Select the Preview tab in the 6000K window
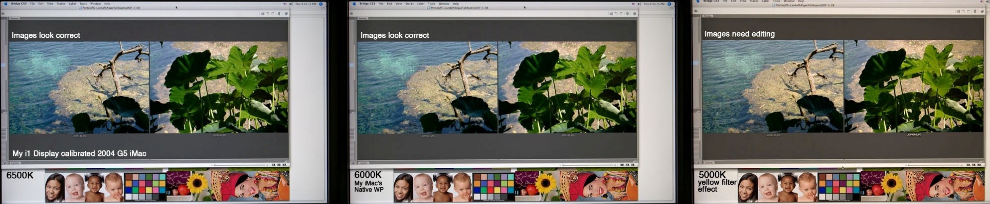This screenshot has width=990, height=204. point(362,18)
